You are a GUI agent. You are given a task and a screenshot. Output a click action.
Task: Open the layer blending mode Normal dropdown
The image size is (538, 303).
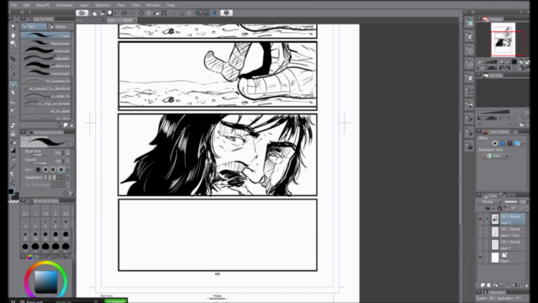pos(490,202)
